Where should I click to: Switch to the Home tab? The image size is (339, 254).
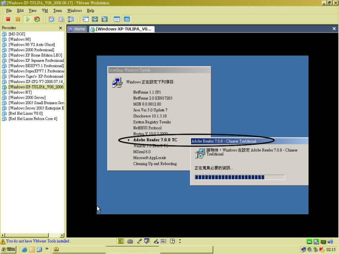point(77,29)
